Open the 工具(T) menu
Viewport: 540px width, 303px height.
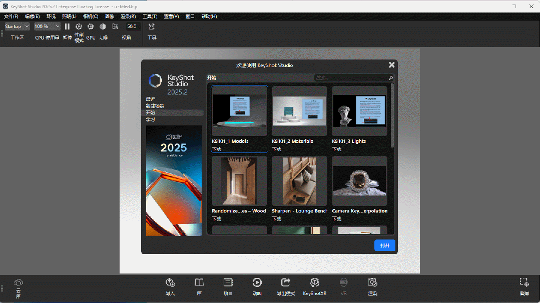click(x=150, y=16)
